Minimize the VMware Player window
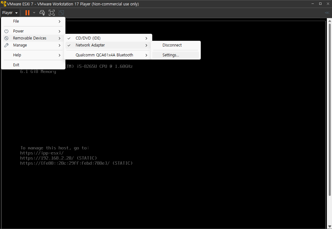This screenshot has width=332, height=229. point(313,4)
